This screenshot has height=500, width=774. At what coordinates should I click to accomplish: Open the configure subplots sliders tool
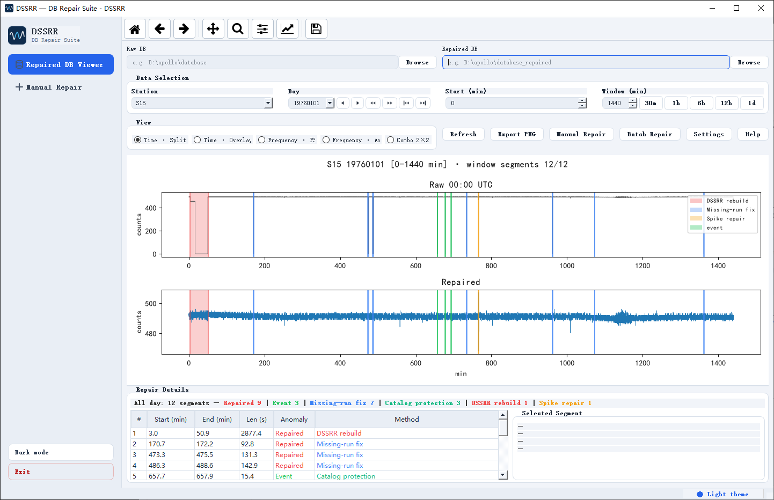click(262, 29)
